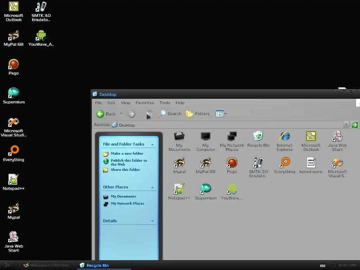This screenshot has height=270, width=360.
Task: Click the Forward toolbar button
Action: click(x=131, y=114)
